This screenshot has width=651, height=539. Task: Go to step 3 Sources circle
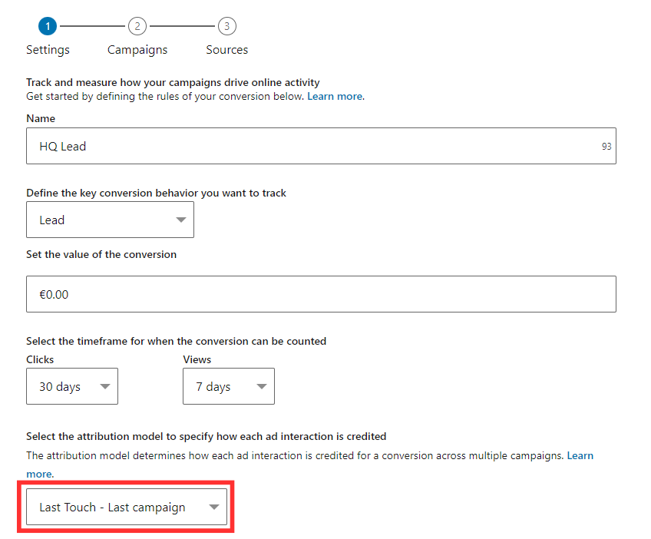click(x=226, y=26)
